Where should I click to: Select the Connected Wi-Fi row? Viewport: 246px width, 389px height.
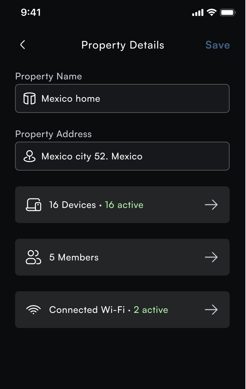(x=122, y=310)
